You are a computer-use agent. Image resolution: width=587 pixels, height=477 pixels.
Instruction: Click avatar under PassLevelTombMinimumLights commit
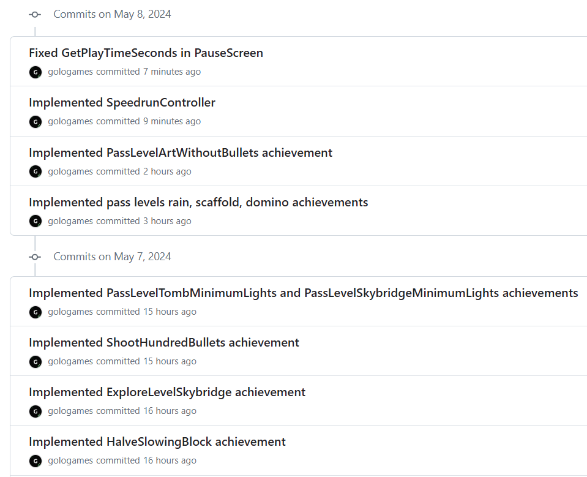(x=36, y=312)
